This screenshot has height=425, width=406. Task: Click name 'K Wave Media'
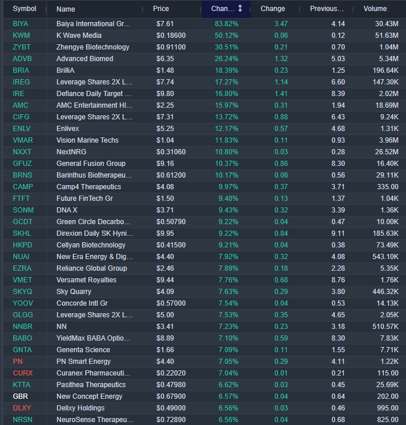pyautogui.click(x=79, y=36)
